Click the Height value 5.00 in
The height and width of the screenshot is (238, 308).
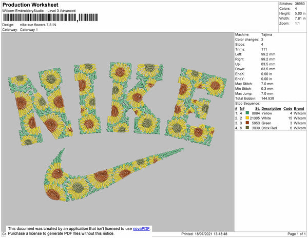pos(300,13)
